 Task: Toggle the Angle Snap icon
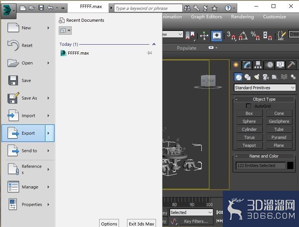point(243,36)
